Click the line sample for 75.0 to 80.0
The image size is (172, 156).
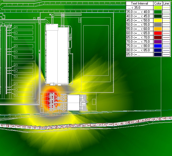pyautogui.click(x=166, y=46)
